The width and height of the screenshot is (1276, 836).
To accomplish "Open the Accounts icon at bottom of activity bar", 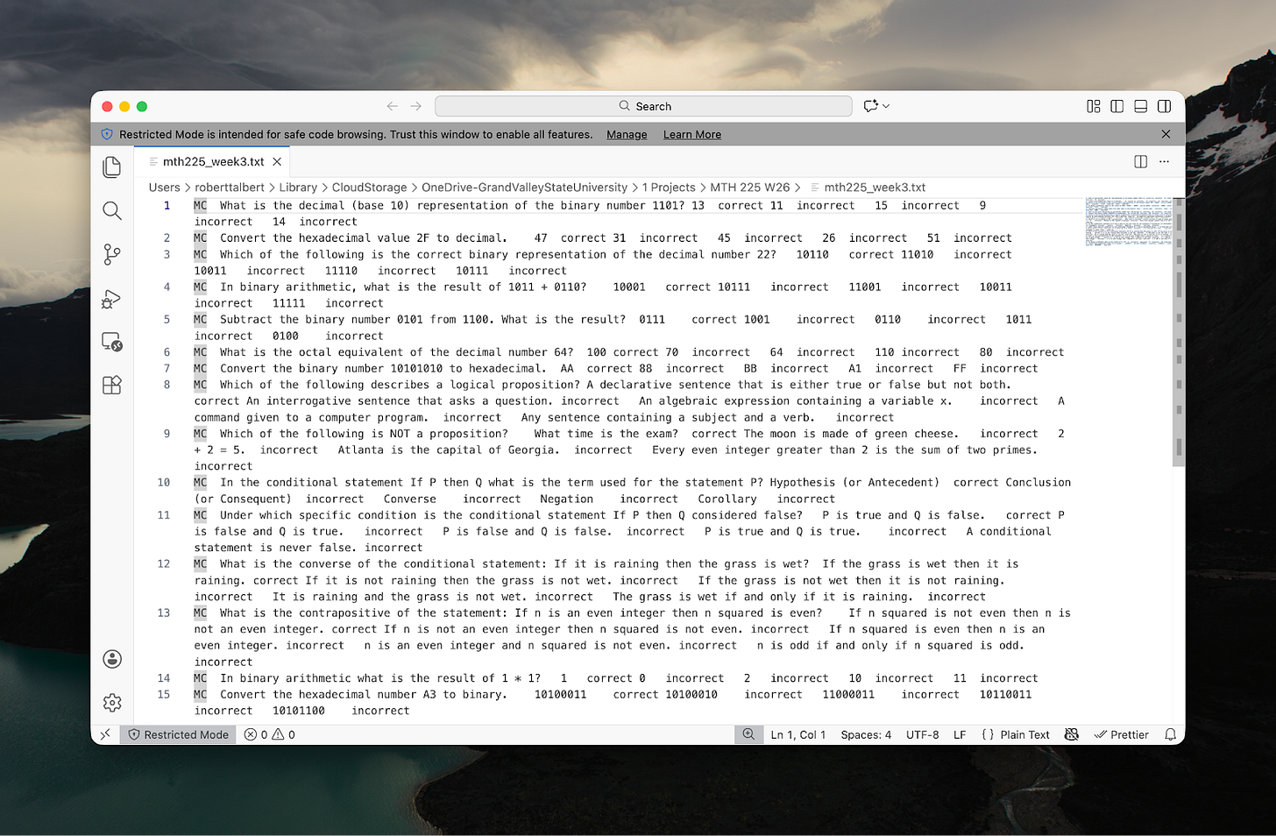I will (x=111, y=659).
